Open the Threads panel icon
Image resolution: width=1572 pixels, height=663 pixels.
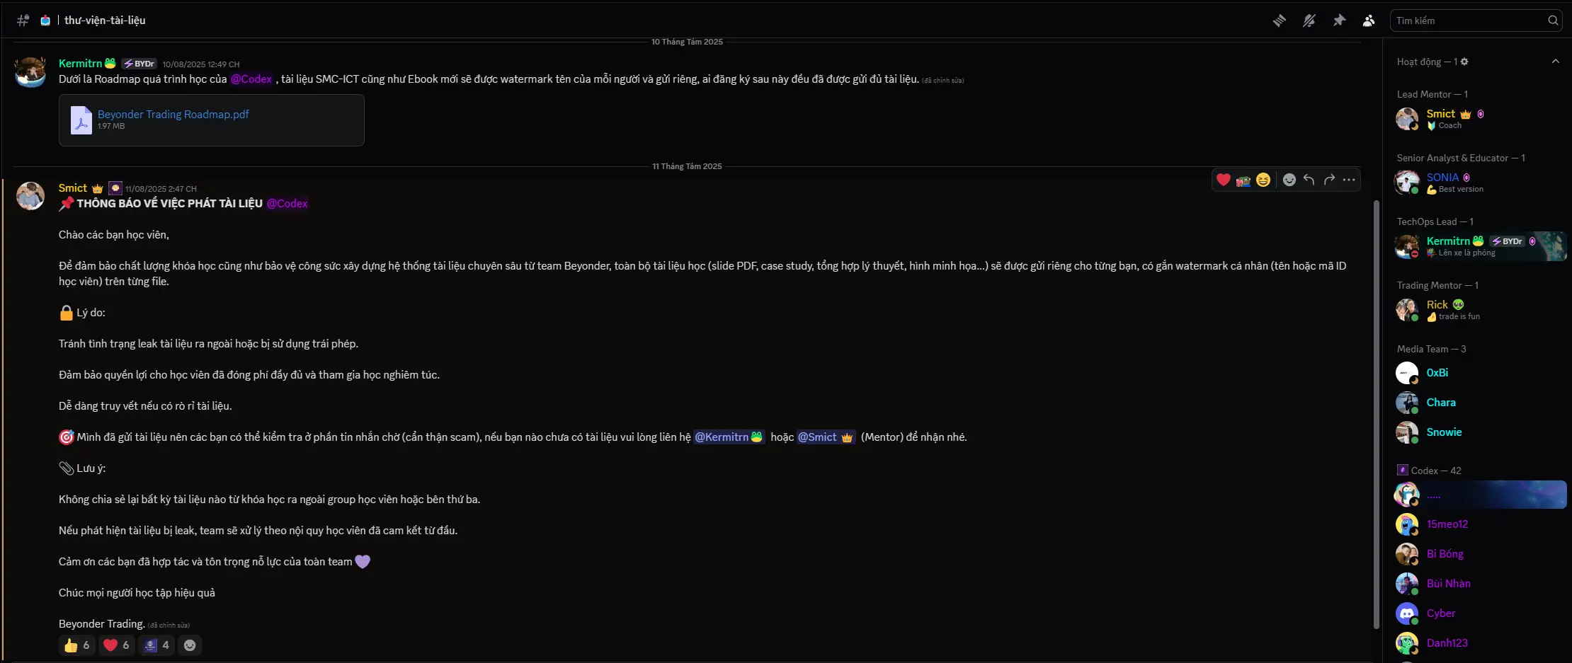click(1279, 21)
